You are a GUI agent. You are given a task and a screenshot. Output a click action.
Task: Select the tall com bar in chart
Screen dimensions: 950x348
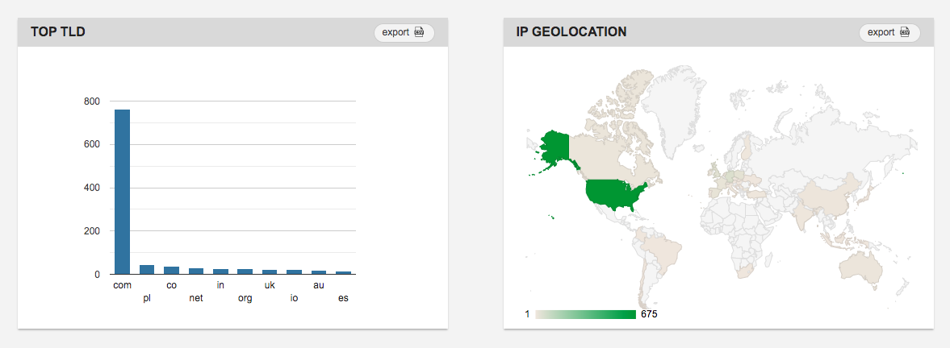coord(123,192)
